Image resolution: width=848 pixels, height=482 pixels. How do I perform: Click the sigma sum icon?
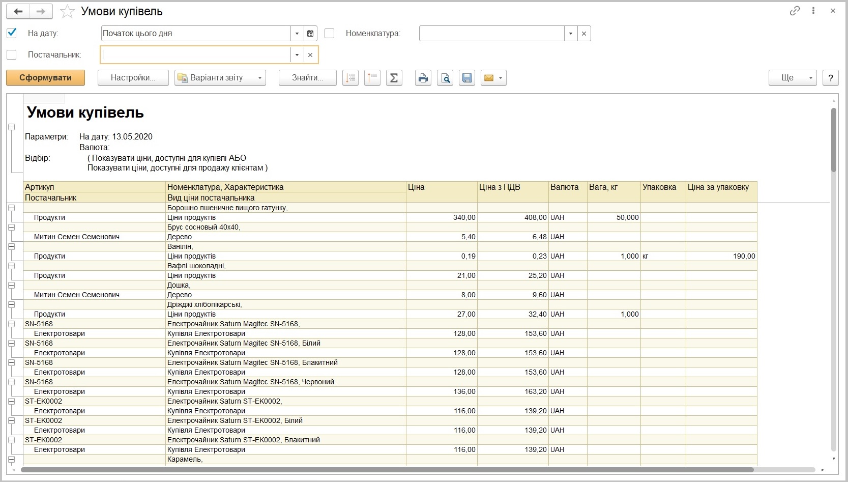pos(394,78)
